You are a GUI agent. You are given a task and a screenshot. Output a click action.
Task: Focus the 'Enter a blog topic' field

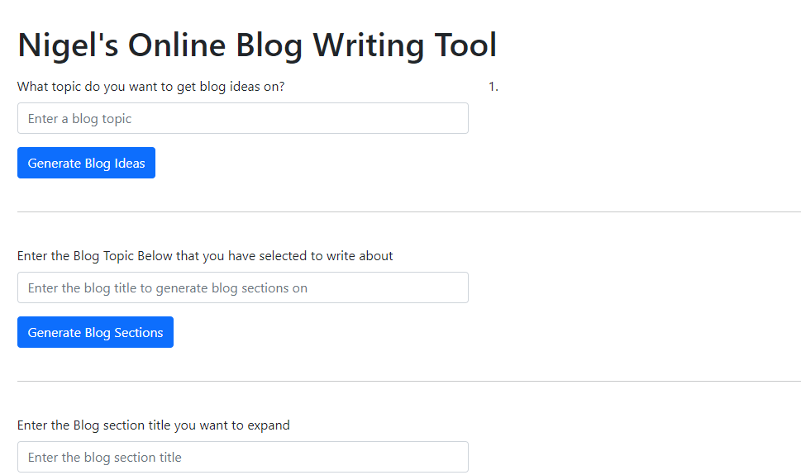(x=242, y=118)
